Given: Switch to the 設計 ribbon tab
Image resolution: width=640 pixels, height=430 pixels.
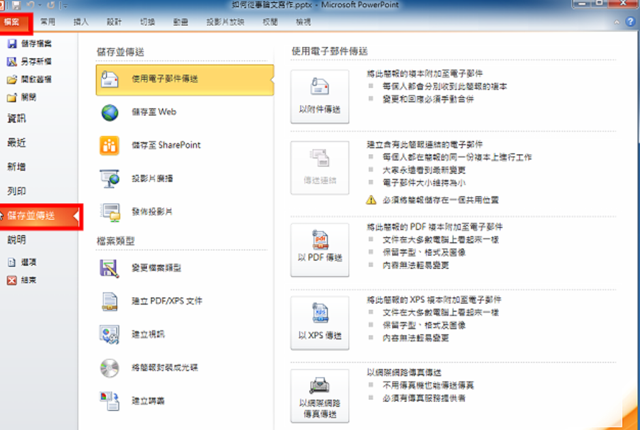Looking at the screenshot, I should (114, 22).
